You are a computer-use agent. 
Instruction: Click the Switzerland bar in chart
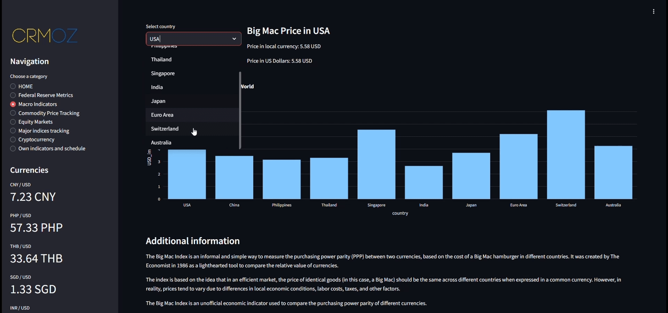pyautogui.click(x=566, y=155)
